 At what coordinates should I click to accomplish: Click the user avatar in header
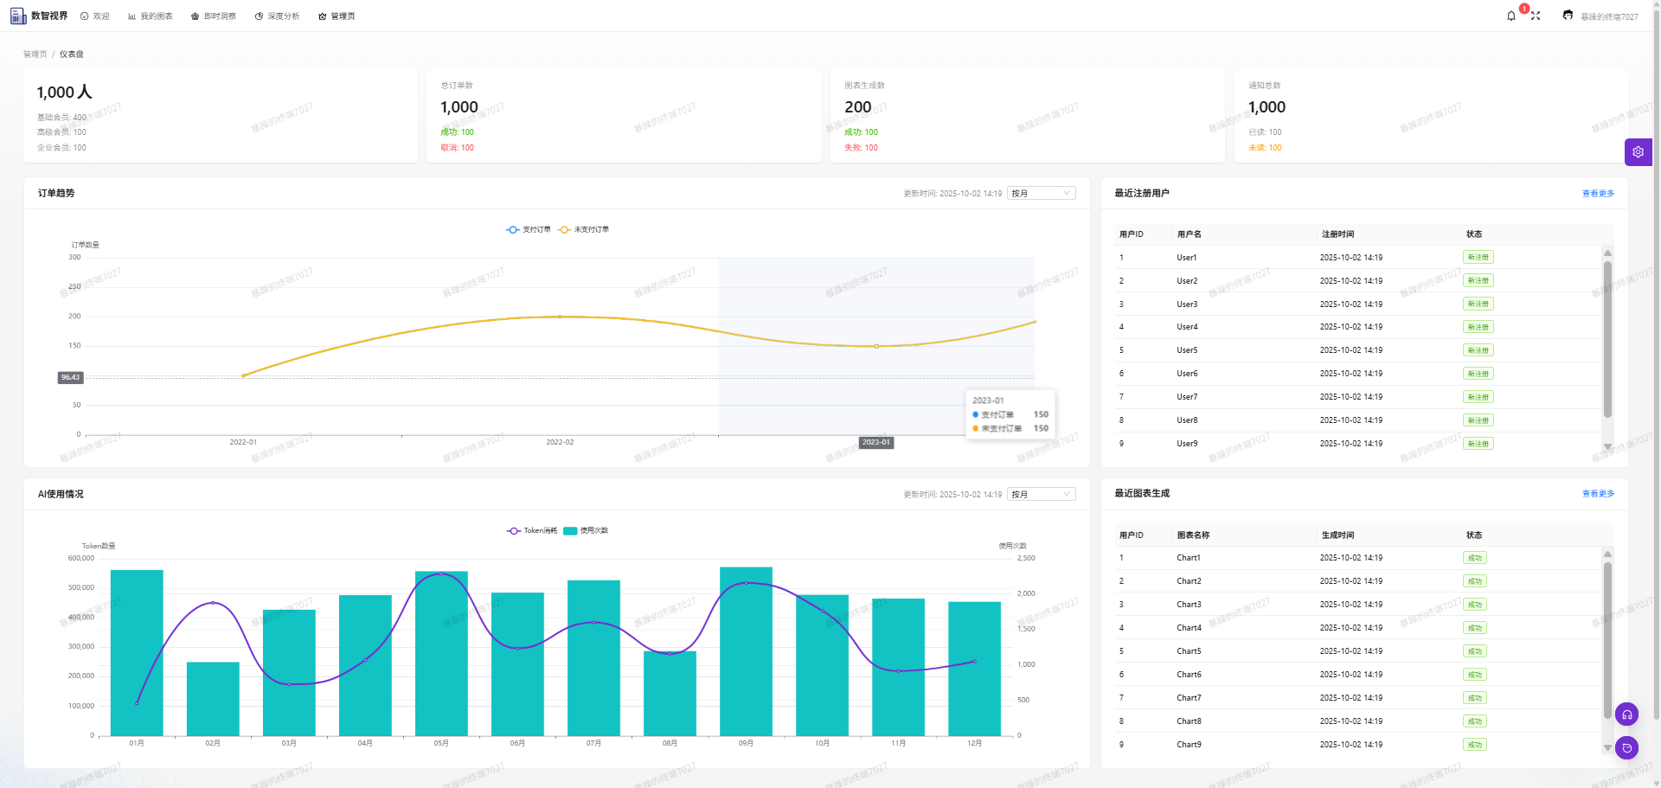[1568, 16]
